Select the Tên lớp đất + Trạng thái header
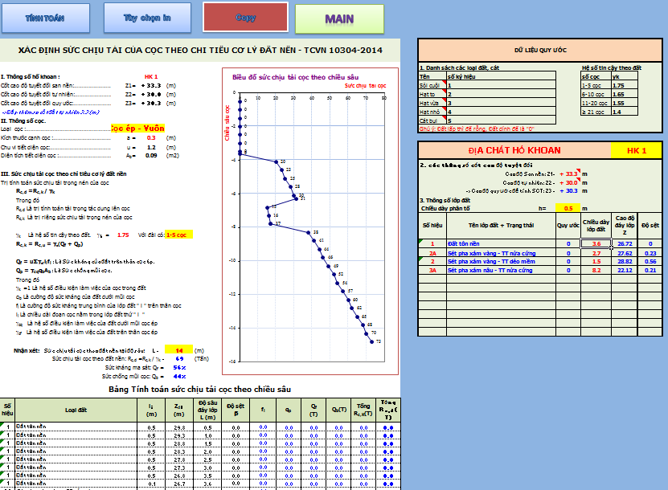This screenshot has width=668, height=490. pos(501,225)
